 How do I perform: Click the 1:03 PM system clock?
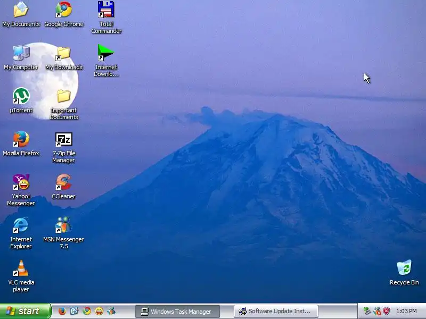click(406, 311)
